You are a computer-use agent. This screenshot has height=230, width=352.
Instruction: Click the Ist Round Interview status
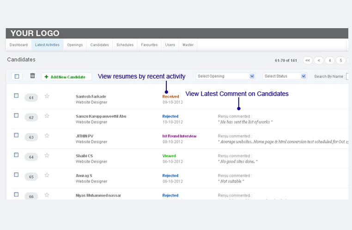[x=179, y=136]
